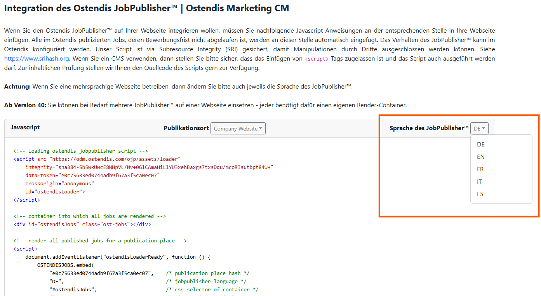
Task: Click the Javascript card header label
Action: click(25, 127)
